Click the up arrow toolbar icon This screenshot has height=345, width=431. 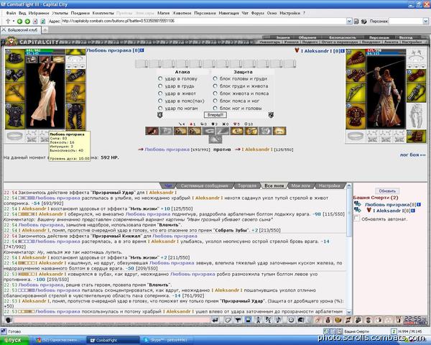click(x=8, y=21)
